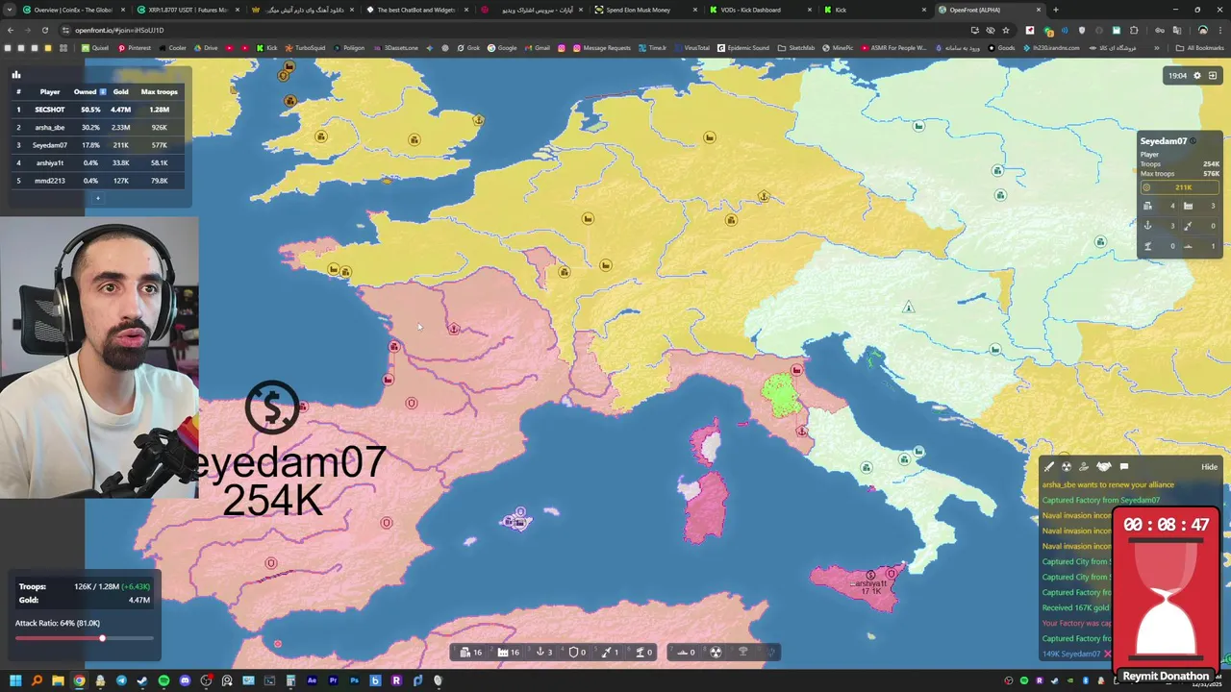Open a new browser tab with plus
Image resolution: width=1231 pixels, height=692 pixels.
point(1056,10)
